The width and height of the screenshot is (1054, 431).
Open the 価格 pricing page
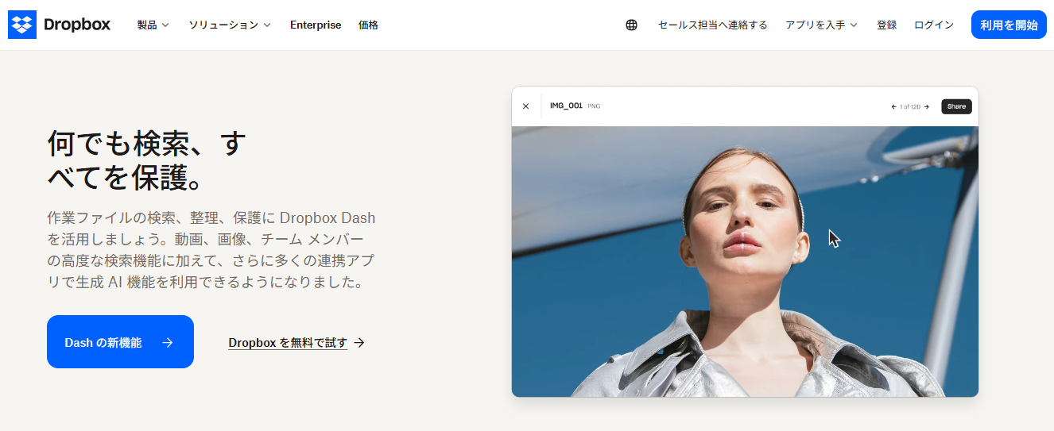(x=368, y=25)
